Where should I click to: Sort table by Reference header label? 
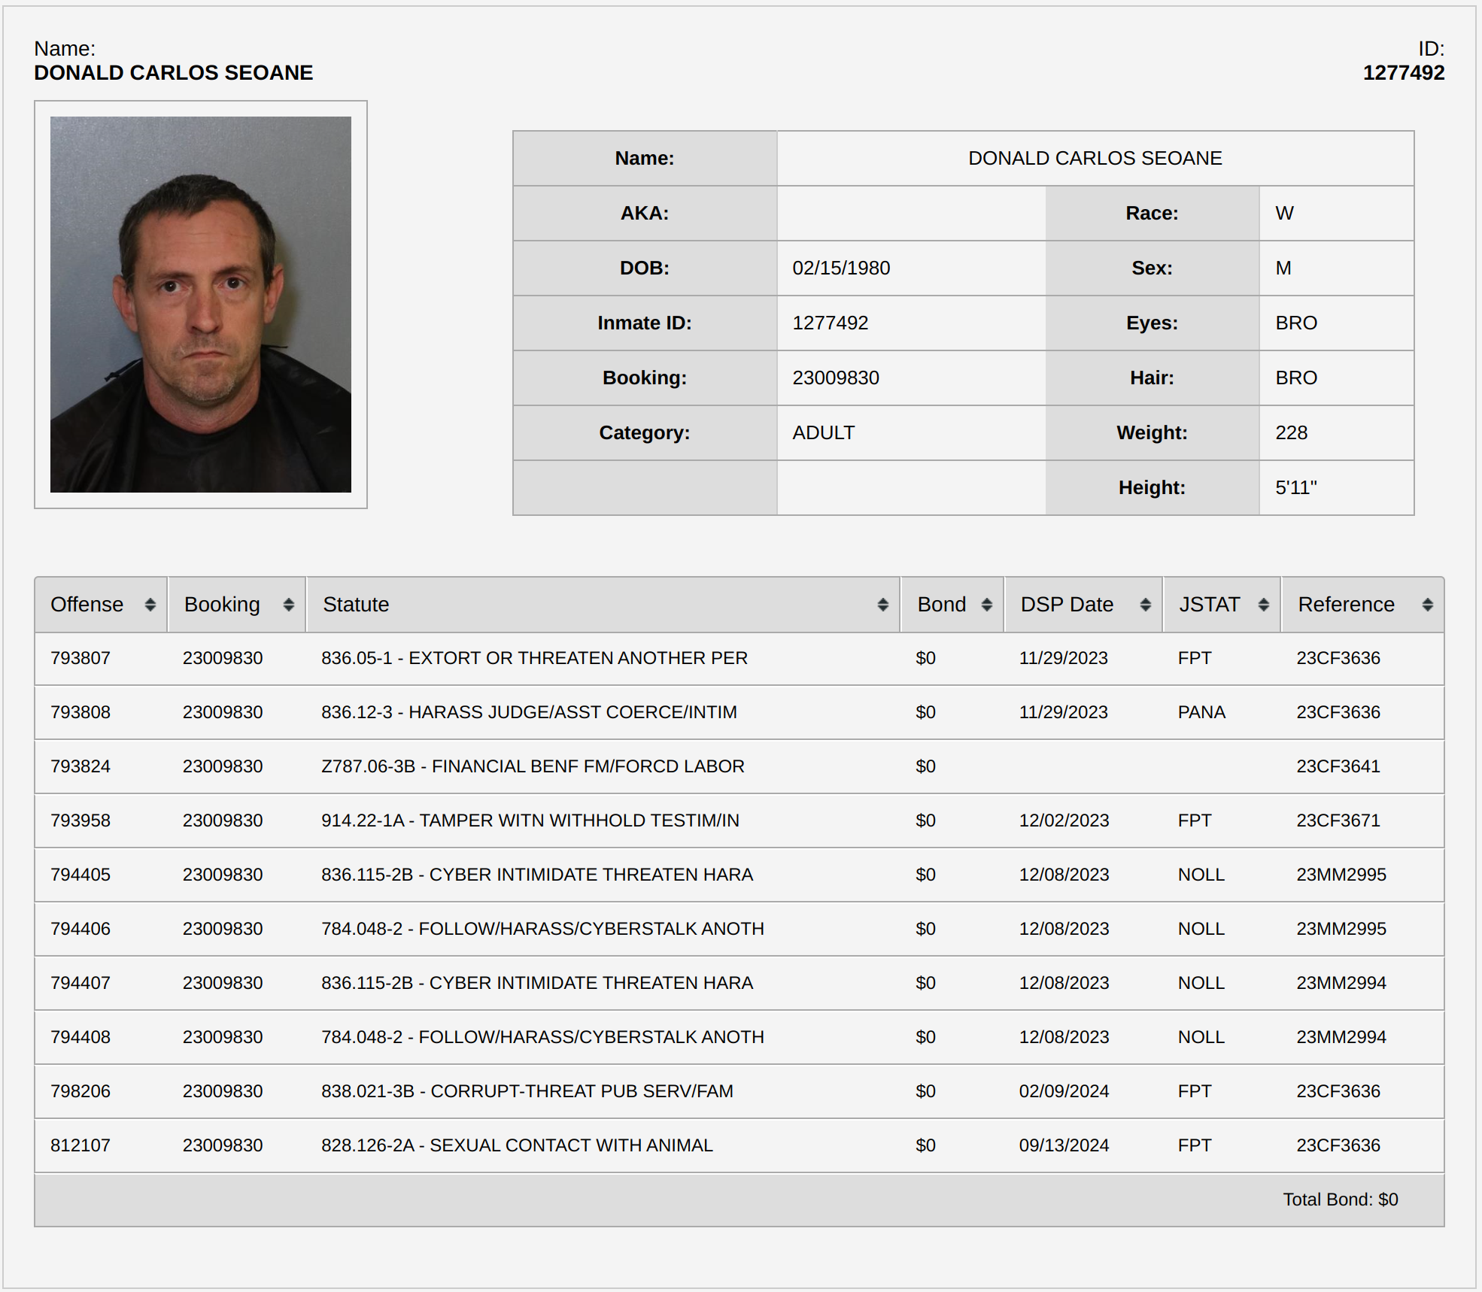[1346, 605]
